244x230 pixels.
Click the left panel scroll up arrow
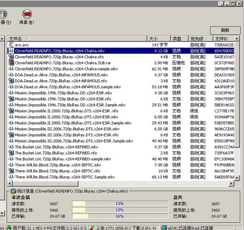[x=2, y=38]
